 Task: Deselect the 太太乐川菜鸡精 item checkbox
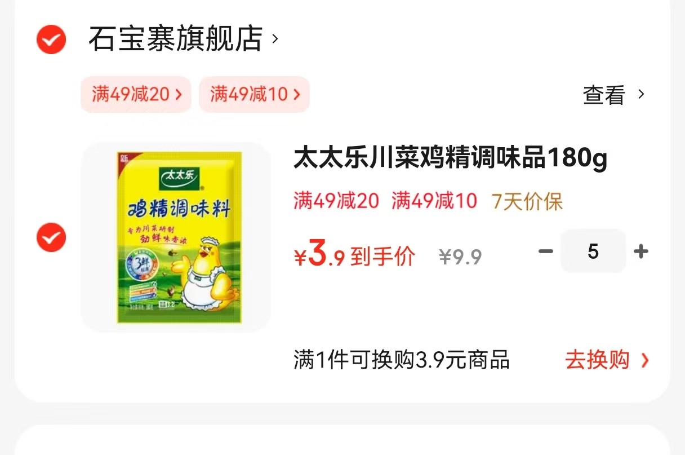(x=51, y=237)
